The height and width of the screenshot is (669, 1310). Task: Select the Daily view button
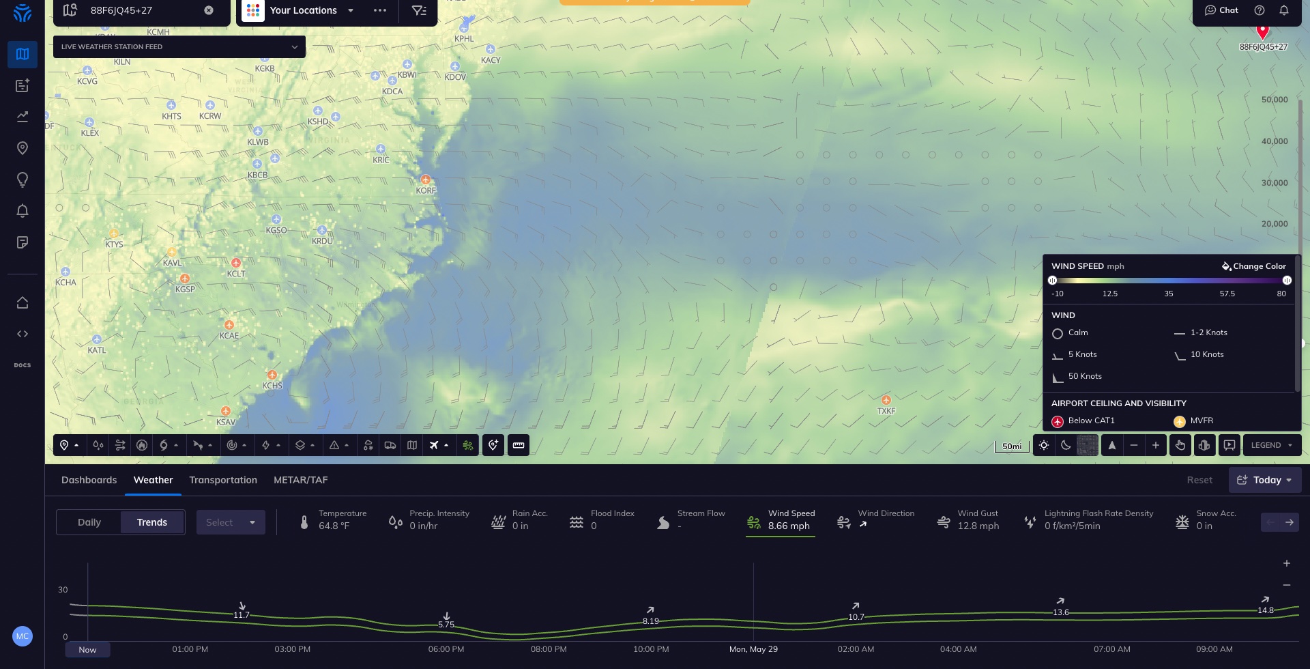[89, 522]
